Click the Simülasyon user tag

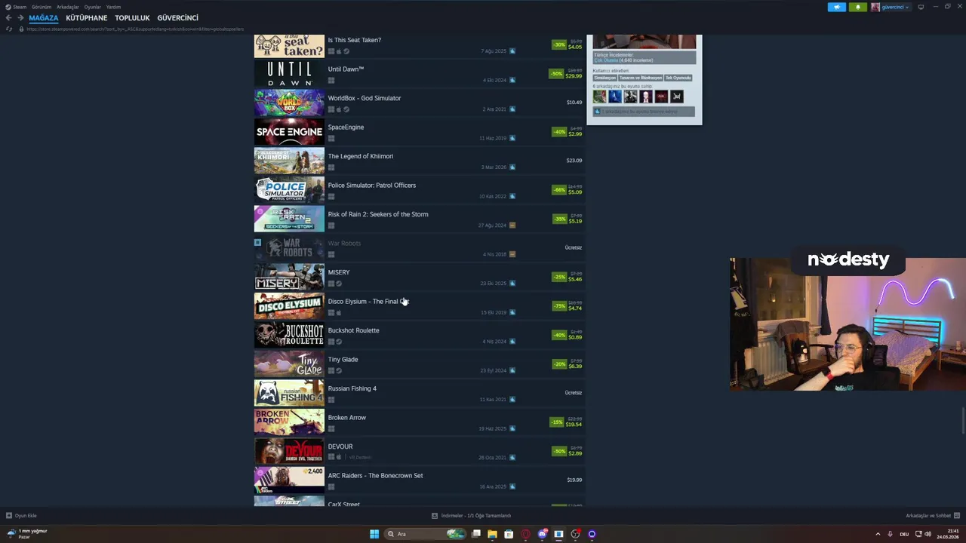(x=605, y=78)
